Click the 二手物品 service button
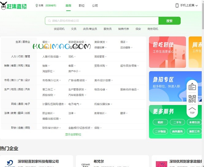Screen dimensions: 204x167 coord(161,131)
